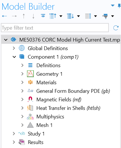Viewport: 121px width, 148px height.
Task: Expand the Multiphysics node
Action: 22,117
